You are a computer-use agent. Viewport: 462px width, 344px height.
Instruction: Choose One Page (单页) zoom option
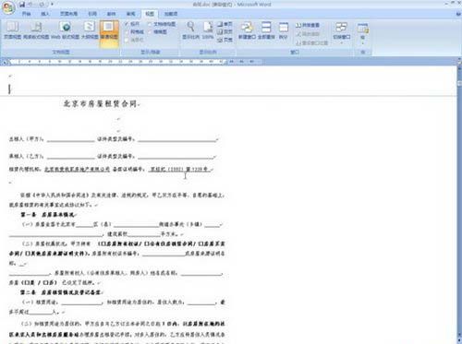click(x=225, y=24)
